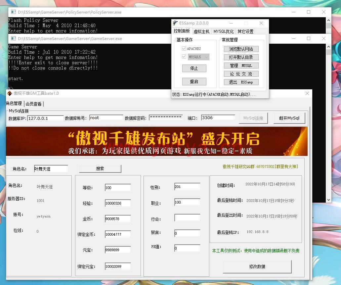Click 退出 ESSamp button
The width and height of the screenshot is (341, 285).
241,82
